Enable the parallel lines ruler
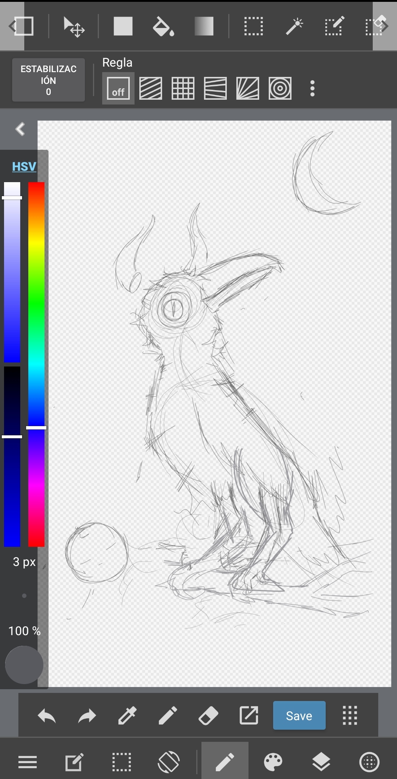Screen dimensions: 397x779 151,88
